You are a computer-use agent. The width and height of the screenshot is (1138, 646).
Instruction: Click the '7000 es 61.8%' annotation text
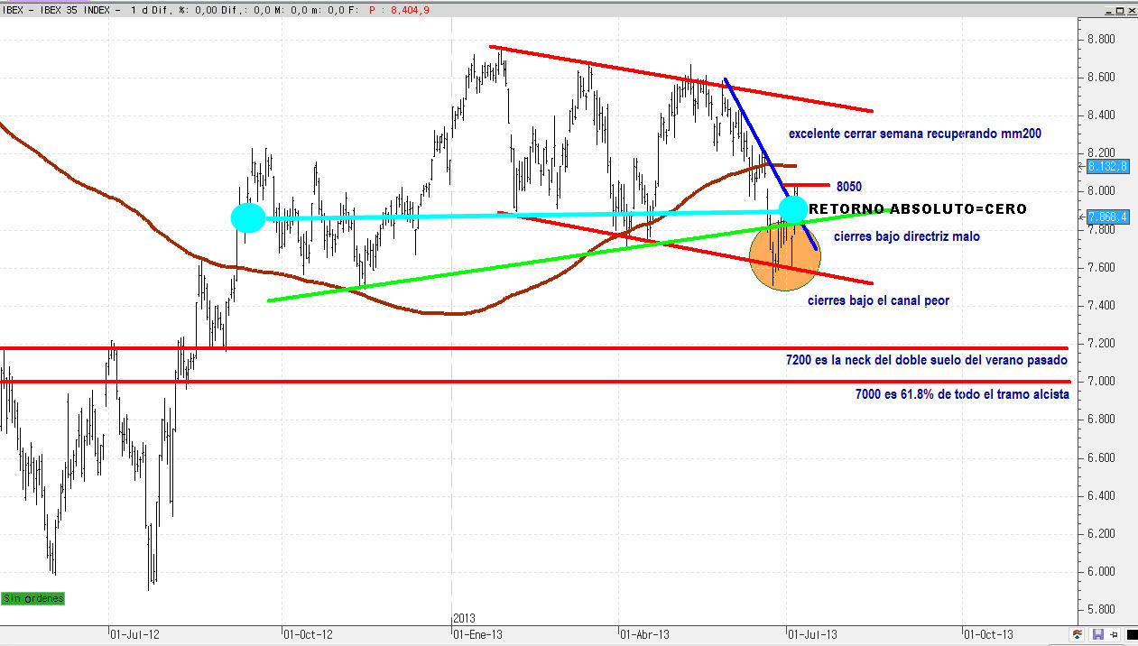[961, 394]
